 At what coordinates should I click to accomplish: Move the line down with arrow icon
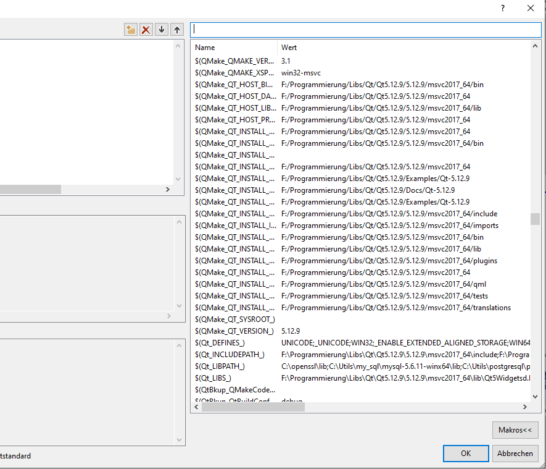pos(162,30)
